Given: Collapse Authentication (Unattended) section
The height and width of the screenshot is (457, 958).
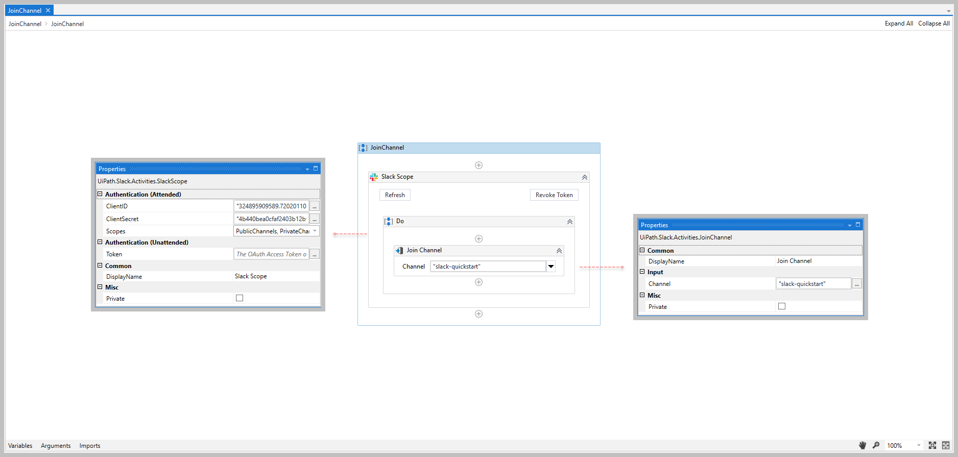Looking at the screenshot, I should pos(100,242).
